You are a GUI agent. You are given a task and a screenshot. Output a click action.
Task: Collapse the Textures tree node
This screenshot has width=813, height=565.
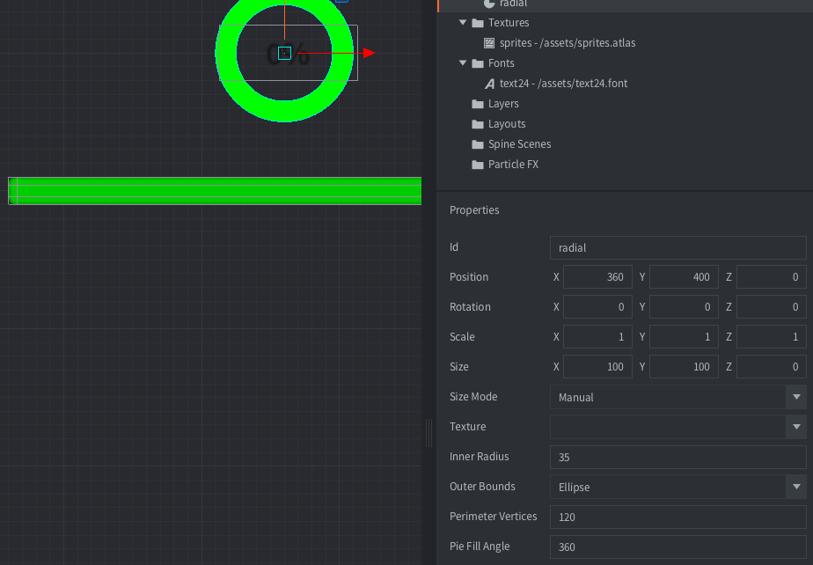(463, 22)
